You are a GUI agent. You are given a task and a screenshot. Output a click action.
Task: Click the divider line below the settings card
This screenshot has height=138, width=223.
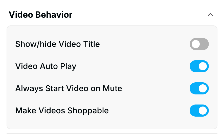(x=112, y=133)
